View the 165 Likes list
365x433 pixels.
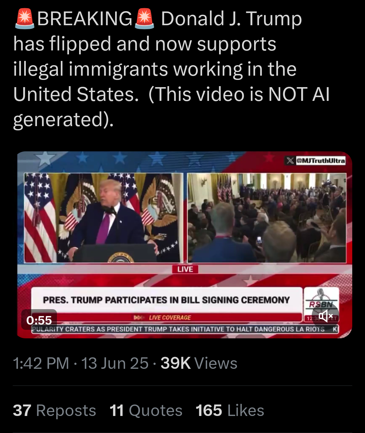click(230, 410)
